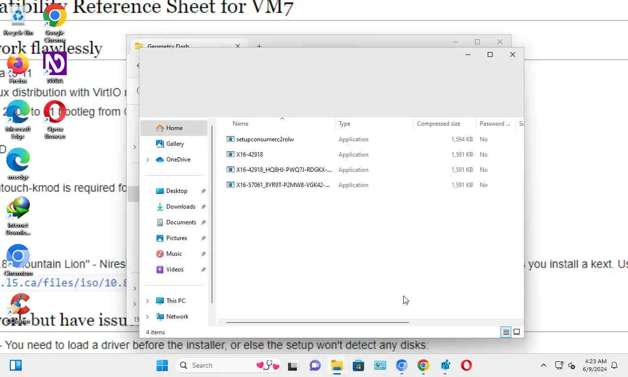Start NVDA from the desktop icon
The image size is (628, 377).
click(55, 67)
